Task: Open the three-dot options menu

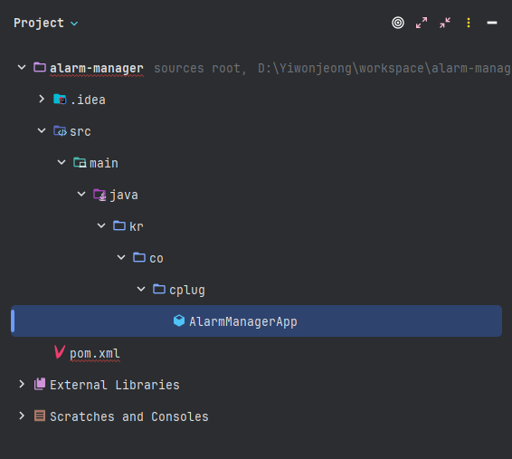Action: (x=469, y=23)
